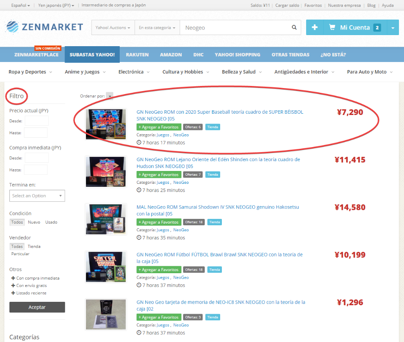Viewport: 404px width, 342px height.
Task: Click the Aceptar filter button
Action: click(x=37, y=307)
